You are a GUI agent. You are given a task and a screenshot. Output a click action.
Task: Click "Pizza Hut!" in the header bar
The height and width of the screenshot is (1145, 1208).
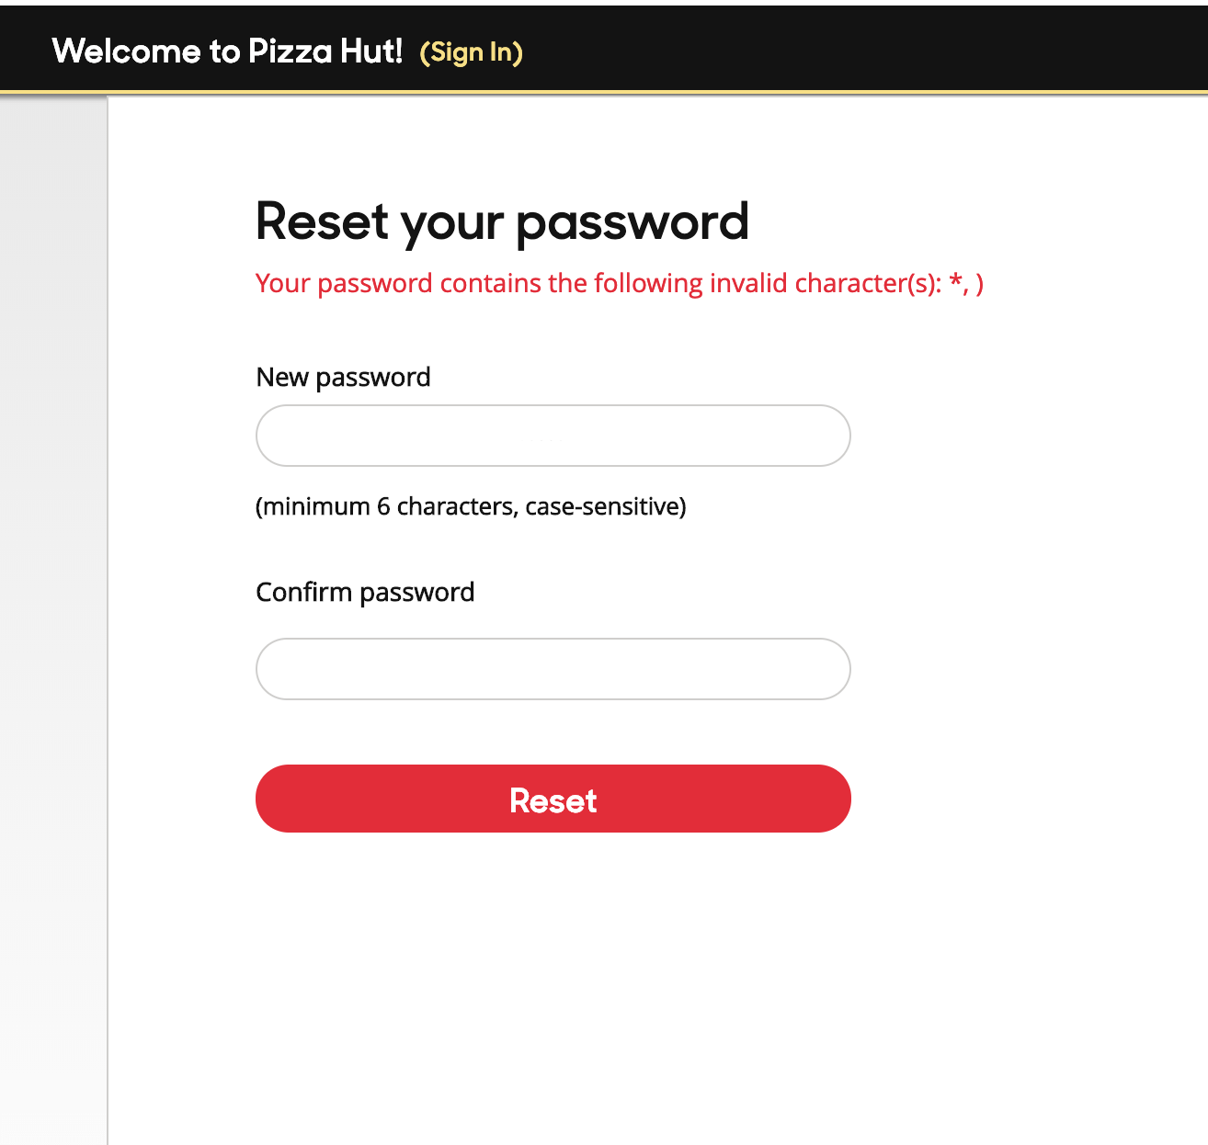pyautogui.click(x=325, y=51)
